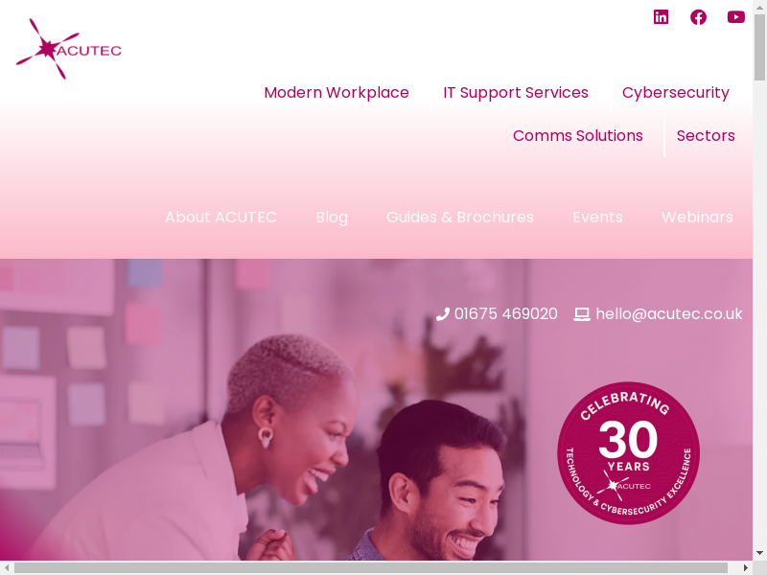Open the LinkedIn social icon
The height and width of the screenshot is (575, 767).
661,17
